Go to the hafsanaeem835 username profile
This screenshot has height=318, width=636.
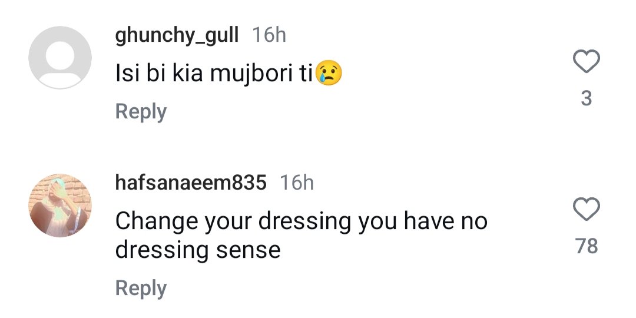(x=191, y=183)
